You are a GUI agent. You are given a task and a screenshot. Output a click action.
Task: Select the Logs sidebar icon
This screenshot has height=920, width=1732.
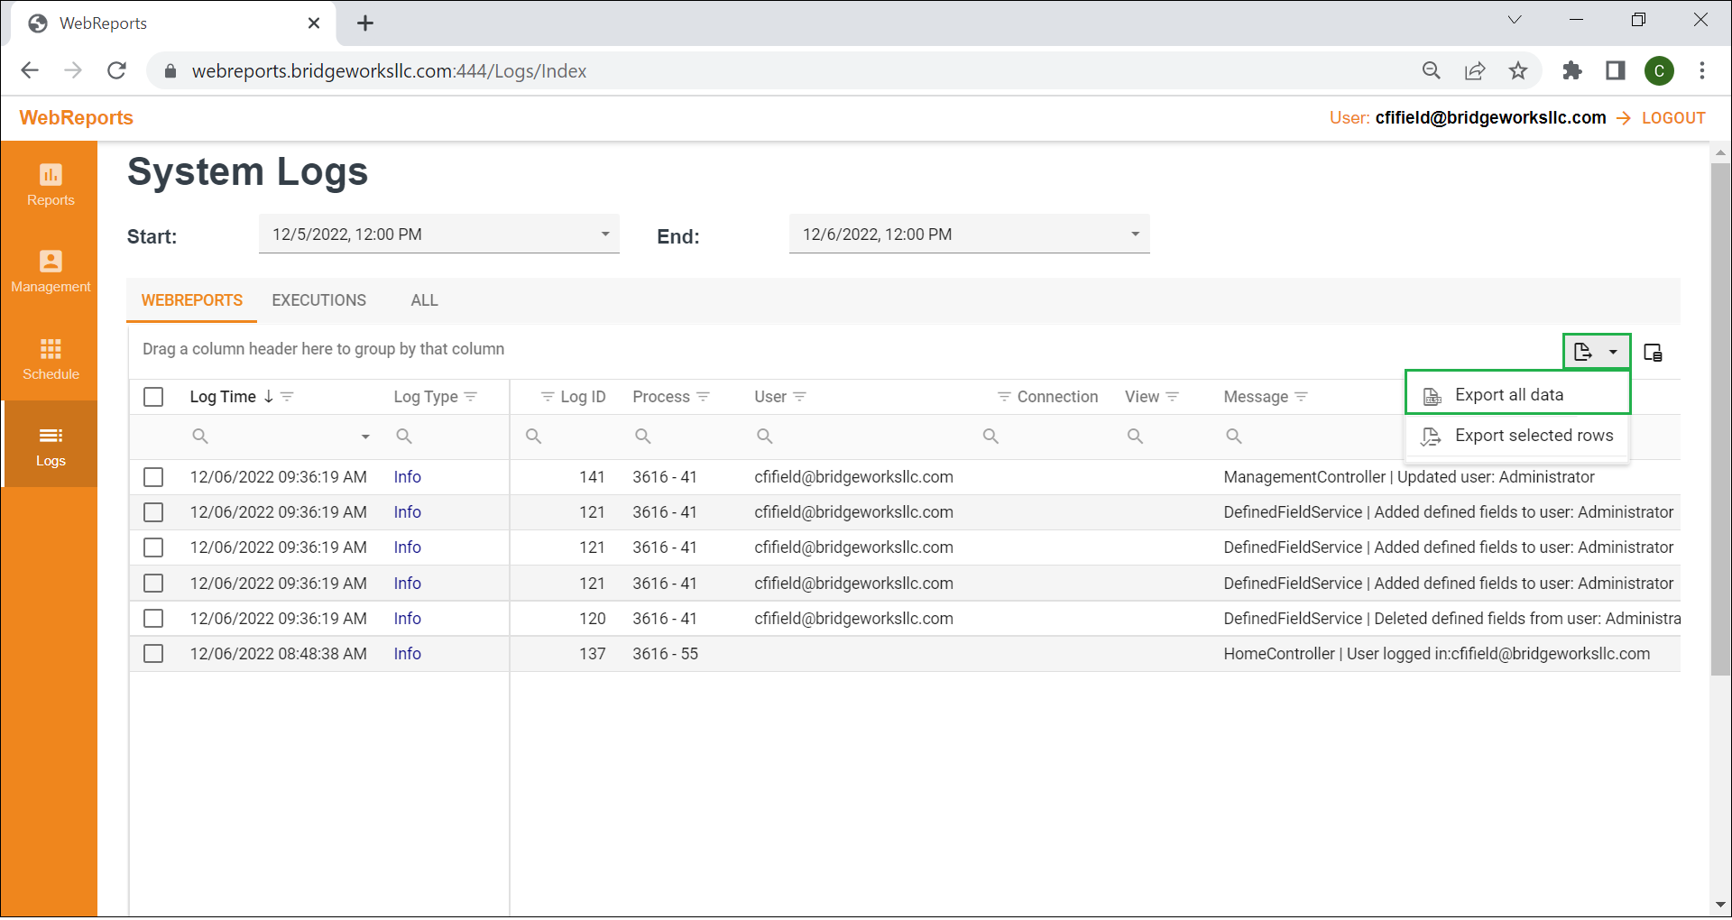[50, 445]
